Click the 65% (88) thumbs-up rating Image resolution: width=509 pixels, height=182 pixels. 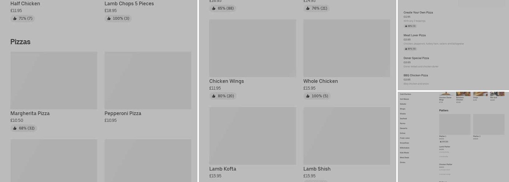[223, 8]
